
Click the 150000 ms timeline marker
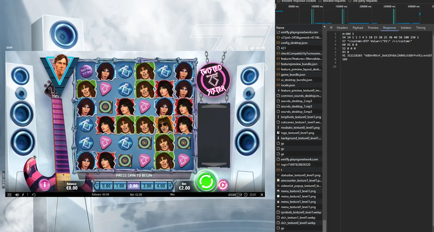click(341, 7)
